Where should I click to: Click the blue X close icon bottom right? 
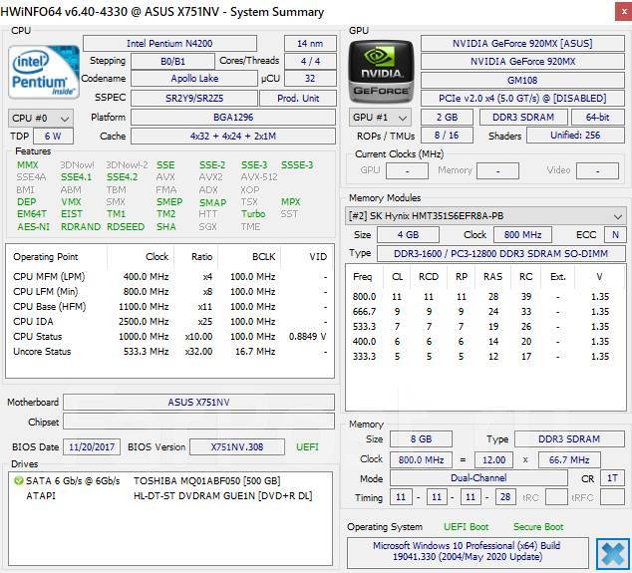coord(613,554)
